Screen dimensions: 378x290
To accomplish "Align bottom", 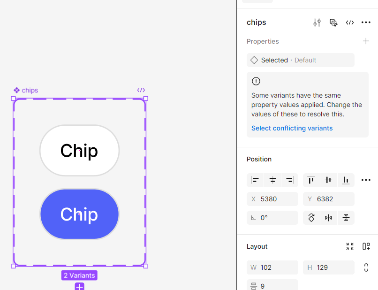I will pyautogui.click(x=346, y=180).
